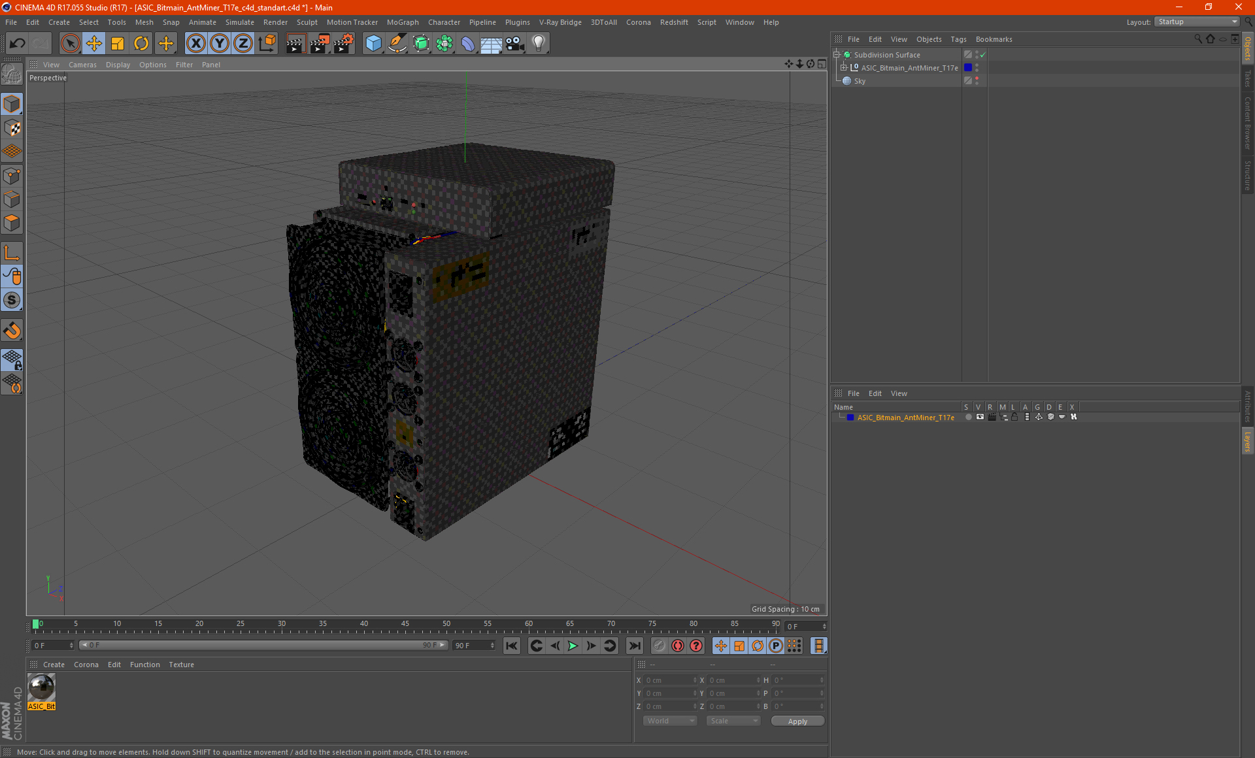Viewport: 1255px width, 758px height.
Task: Toggle X axis lock
Action: (195, 44)
